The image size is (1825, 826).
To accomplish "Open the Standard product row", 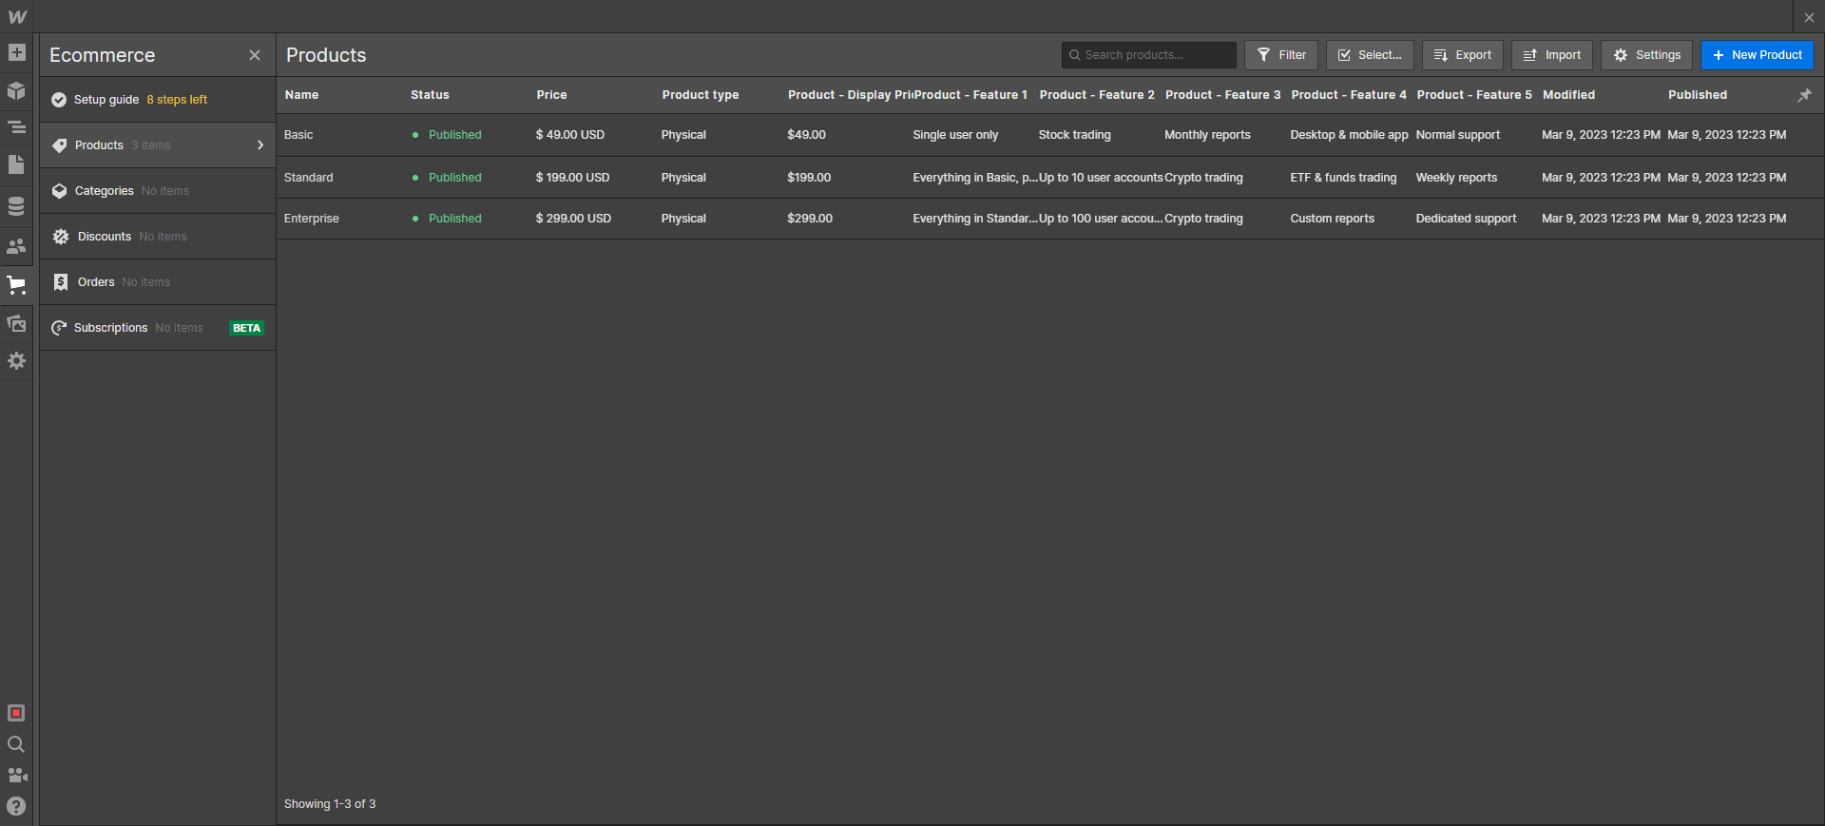I will tap(1050, 178).
